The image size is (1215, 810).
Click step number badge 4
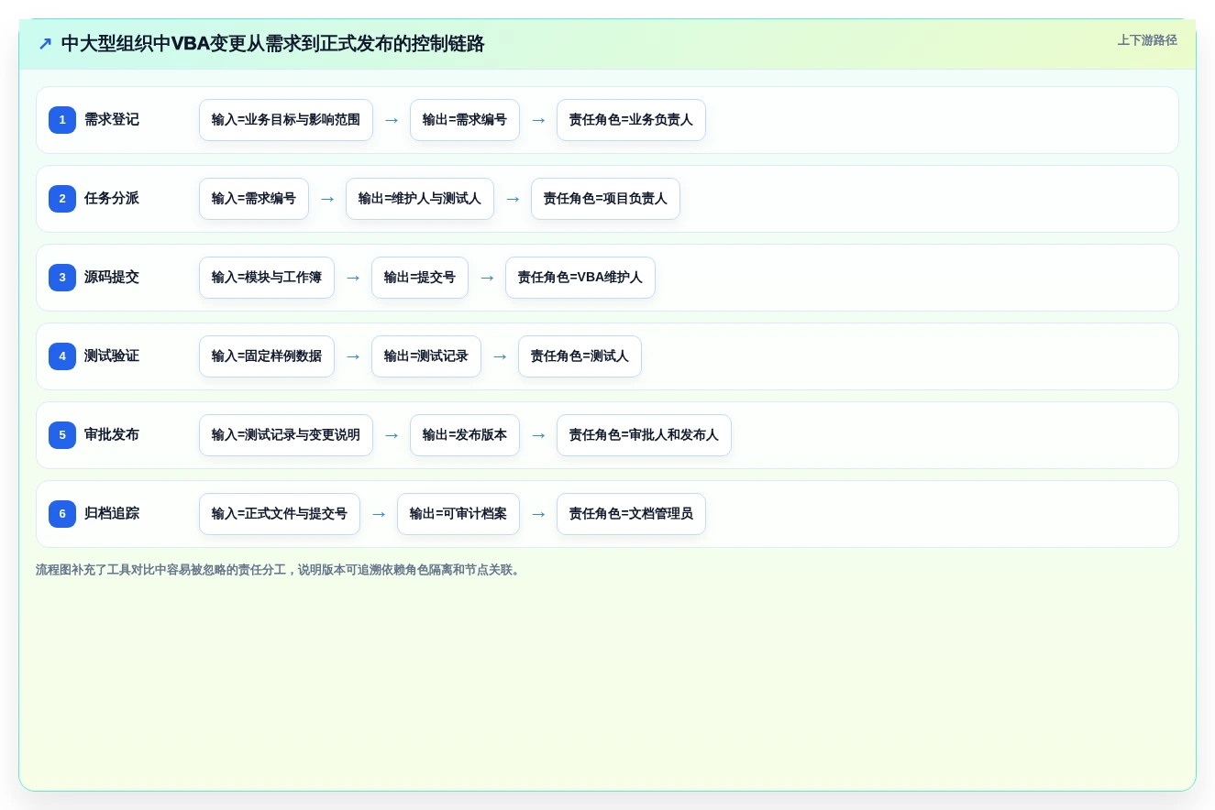(x=62, y=356)
